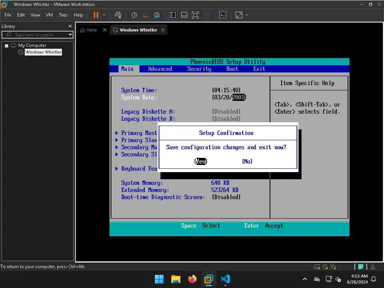This screenshot has width=384, height=288.
Task: Open the library search dropdown arrow
Action: tap(70, 35)
